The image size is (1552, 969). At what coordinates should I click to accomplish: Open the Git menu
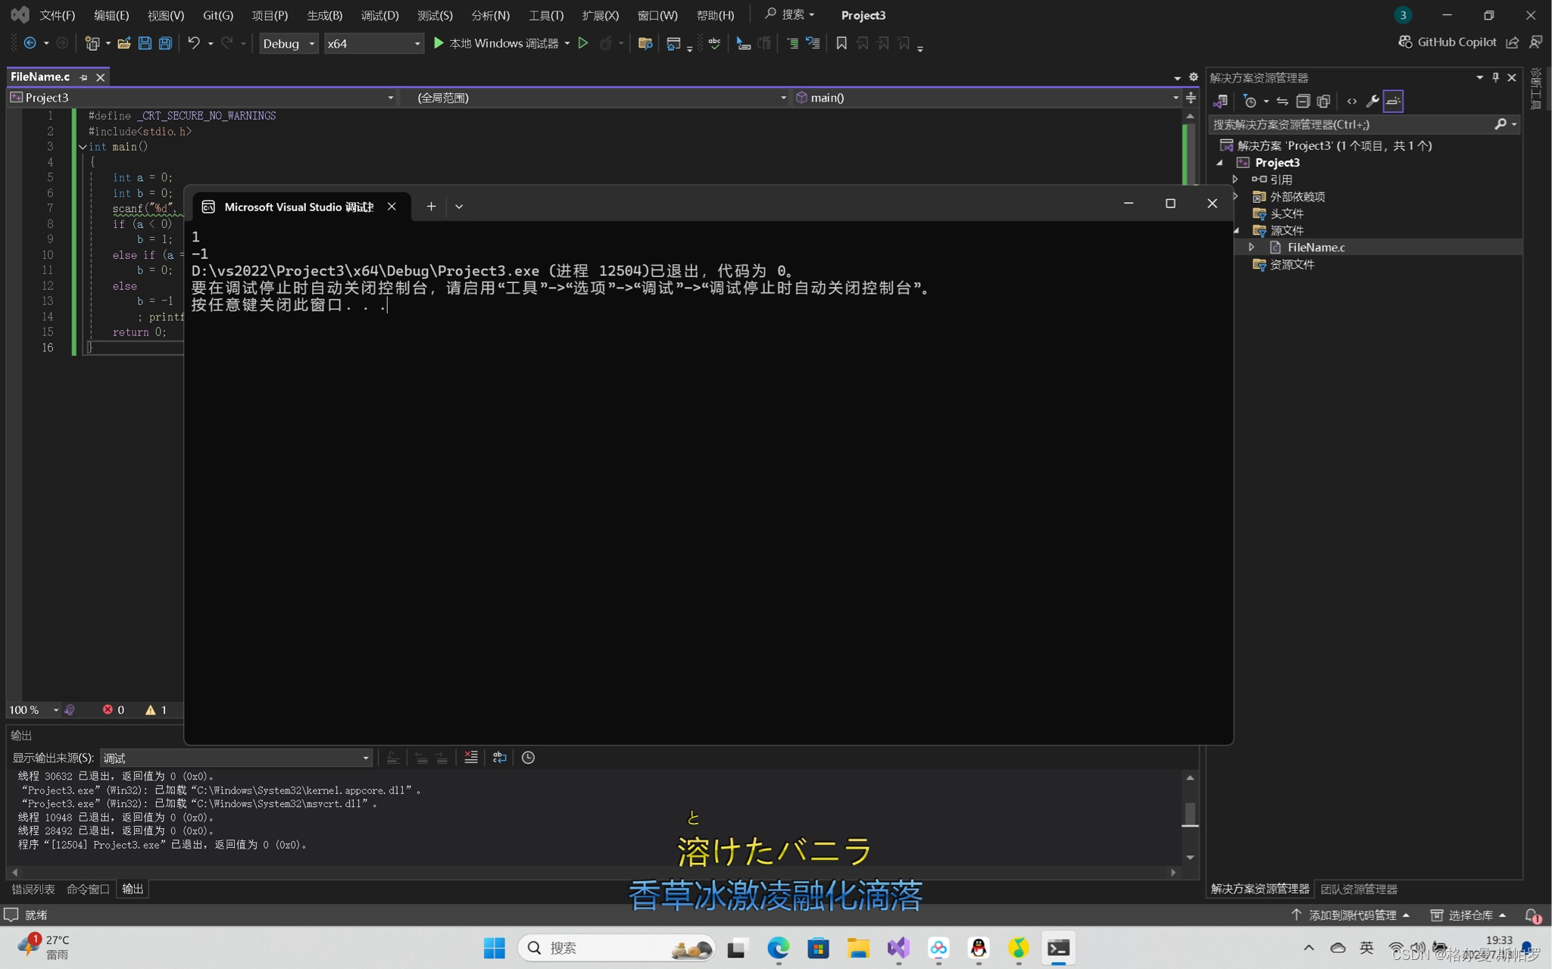[x=218, y=15]
